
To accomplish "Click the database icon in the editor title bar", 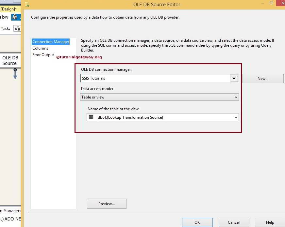I will [x=27, y=4].
